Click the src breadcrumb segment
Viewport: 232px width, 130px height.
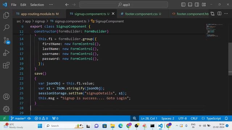(x=18, y=21)
